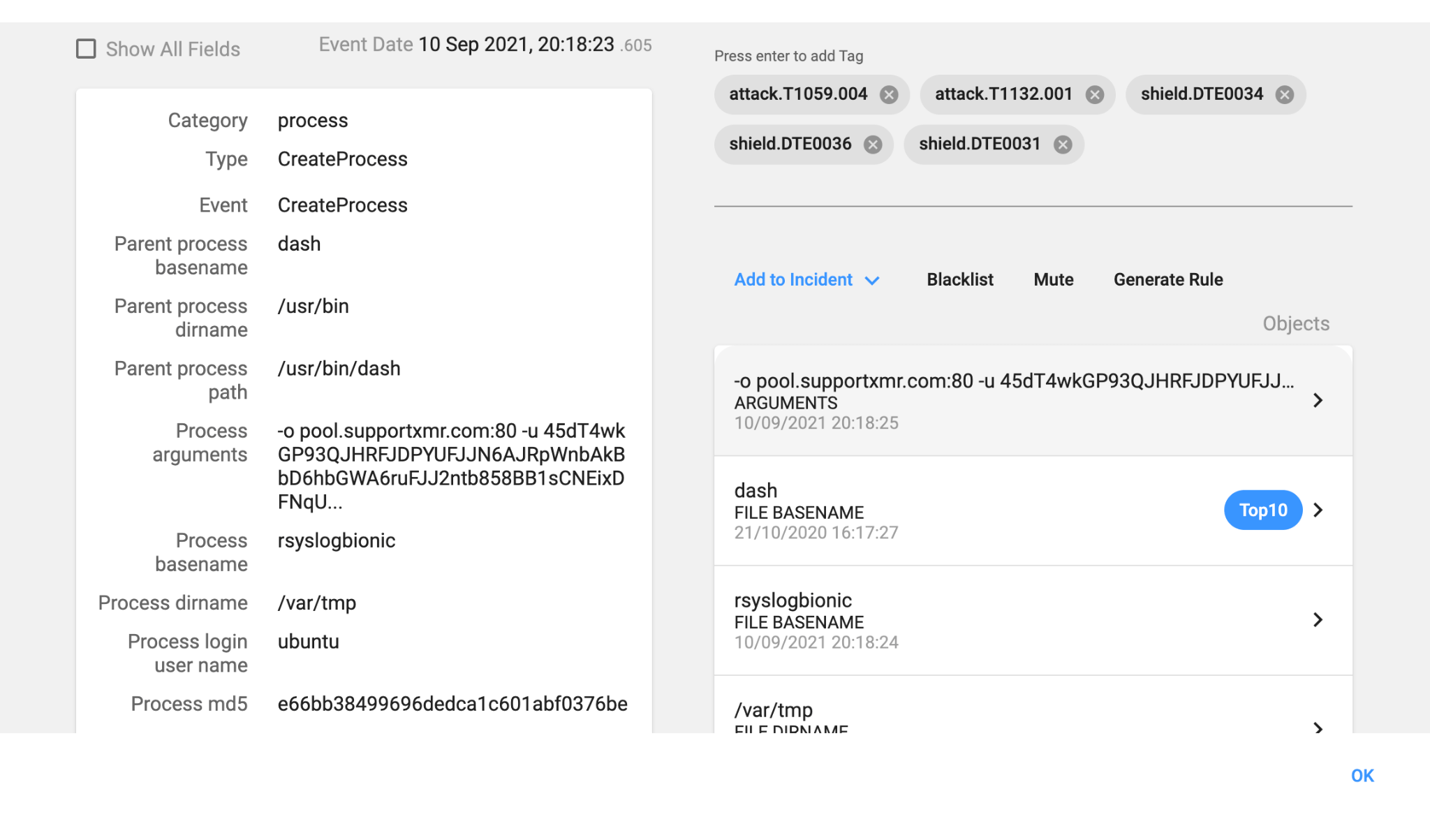Click the Top10 badge on dash
Screen dimensions: 1430x817
tap(1262, 510)
